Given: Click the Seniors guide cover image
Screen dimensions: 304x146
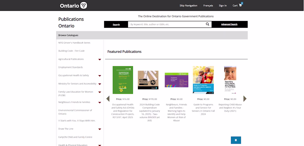Looking at the screenshot, I should (203, 80).
